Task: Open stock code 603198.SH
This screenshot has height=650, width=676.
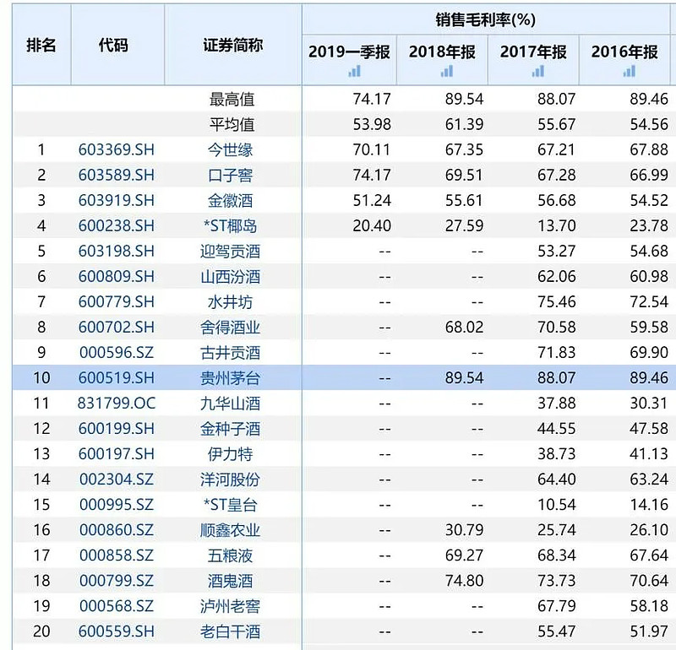Action: tap(117, 251)
